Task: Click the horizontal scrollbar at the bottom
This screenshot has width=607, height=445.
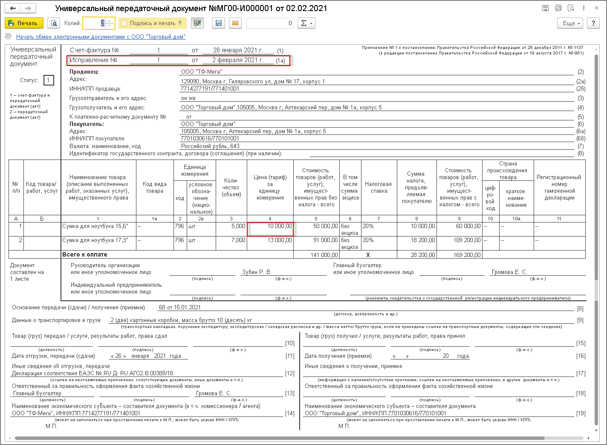Action: coord(280,438)
